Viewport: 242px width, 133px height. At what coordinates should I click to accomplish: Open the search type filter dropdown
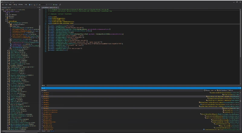tap(223, 90)
